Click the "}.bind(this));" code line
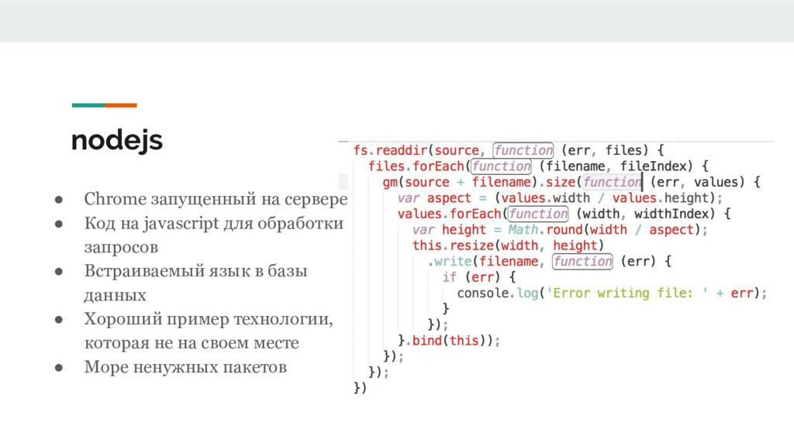 point(449,341)
